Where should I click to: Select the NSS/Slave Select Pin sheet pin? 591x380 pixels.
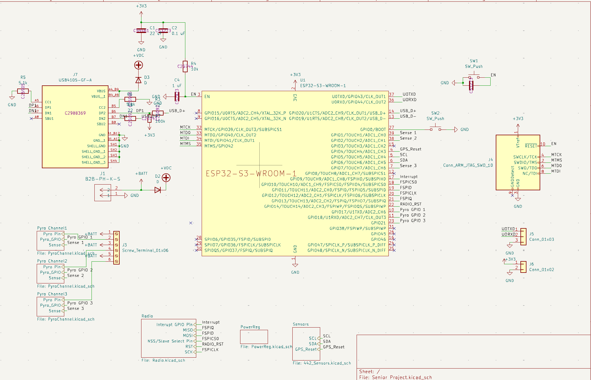[172, 341]
